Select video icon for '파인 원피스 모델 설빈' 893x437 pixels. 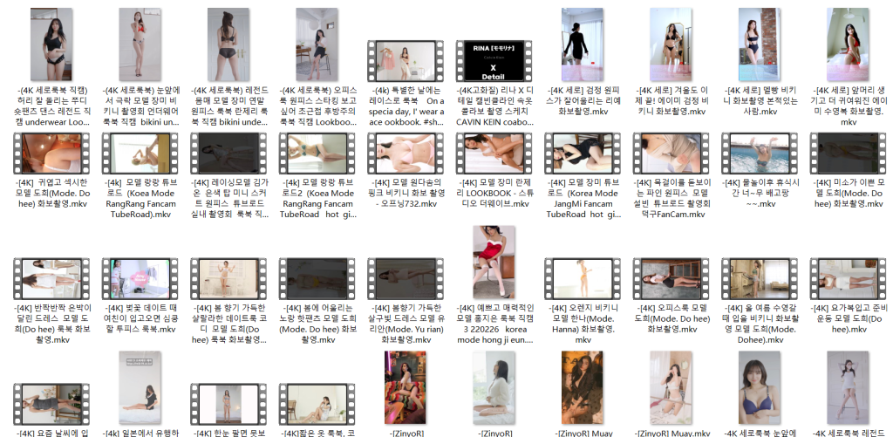pos(671,154)
